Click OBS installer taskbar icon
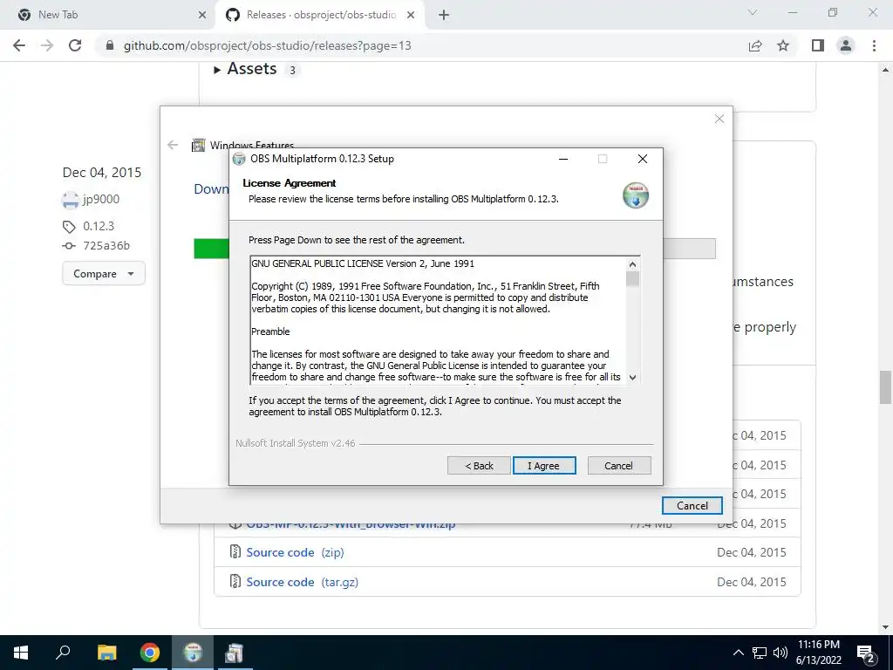 point(193,653)
